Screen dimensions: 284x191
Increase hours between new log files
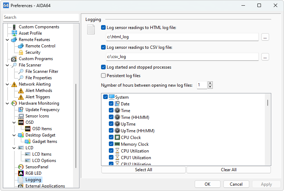[210, 83]
